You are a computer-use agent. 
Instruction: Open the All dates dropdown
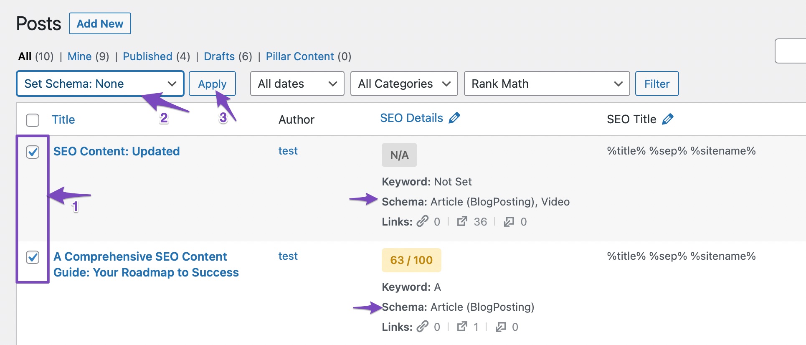pyautogui.click(x=297, y=84)
